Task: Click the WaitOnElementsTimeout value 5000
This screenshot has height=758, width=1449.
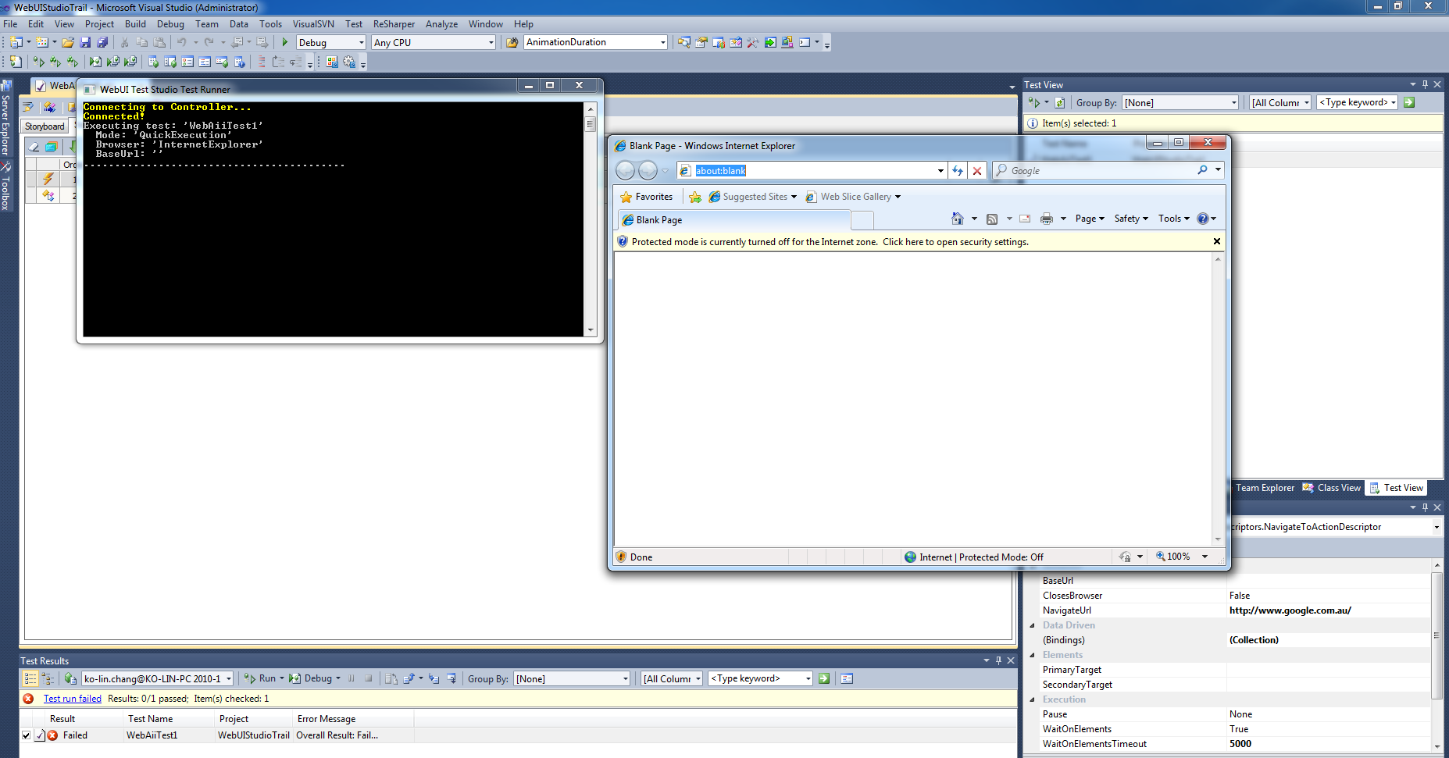Action: point(1240,744)
